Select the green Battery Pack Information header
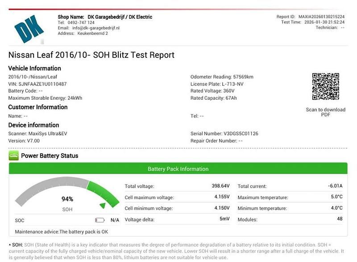Screen dimensions: 357x262 coord(178,169)
